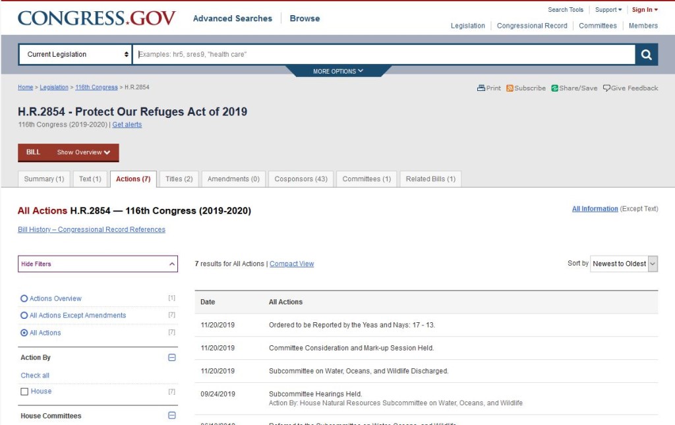This screenshot has height=425, width=675.
Task: Click the legislation search input field
Action: click(384, 55)
